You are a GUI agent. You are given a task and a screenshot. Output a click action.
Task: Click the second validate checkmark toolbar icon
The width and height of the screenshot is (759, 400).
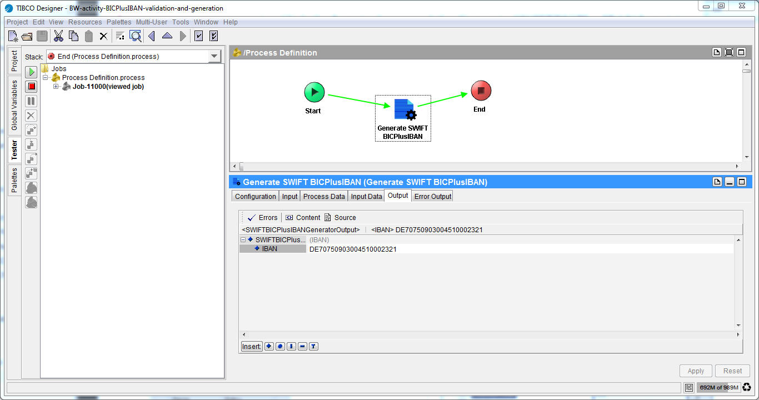[x=213, y=36]
